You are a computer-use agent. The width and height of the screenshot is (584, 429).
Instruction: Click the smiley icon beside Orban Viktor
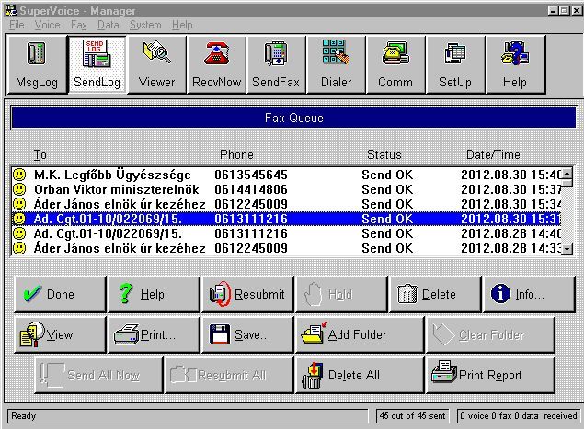pos(19,189)
